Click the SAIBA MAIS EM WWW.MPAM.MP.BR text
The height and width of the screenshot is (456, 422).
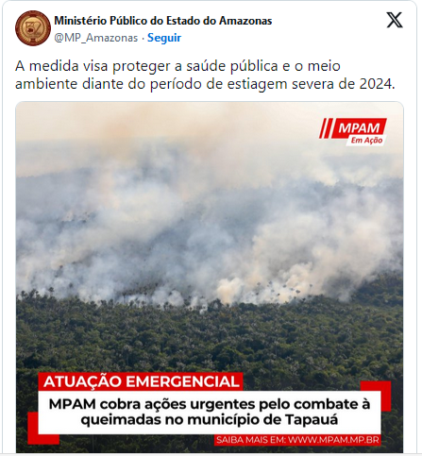tap(297, 440)
